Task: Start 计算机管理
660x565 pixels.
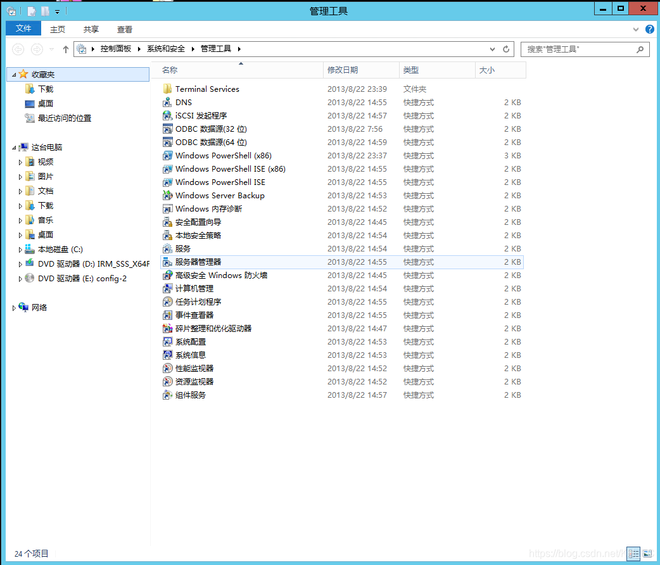Action: [x=188, y=288]
